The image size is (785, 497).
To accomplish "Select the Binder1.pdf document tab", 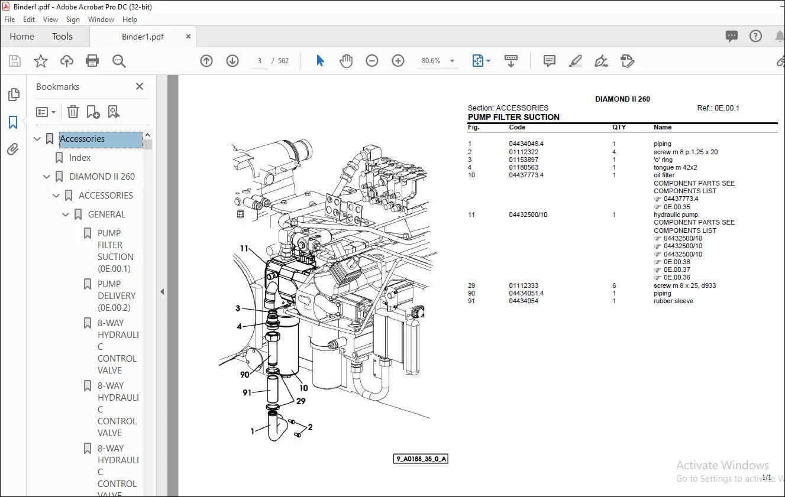I will 143,37.
